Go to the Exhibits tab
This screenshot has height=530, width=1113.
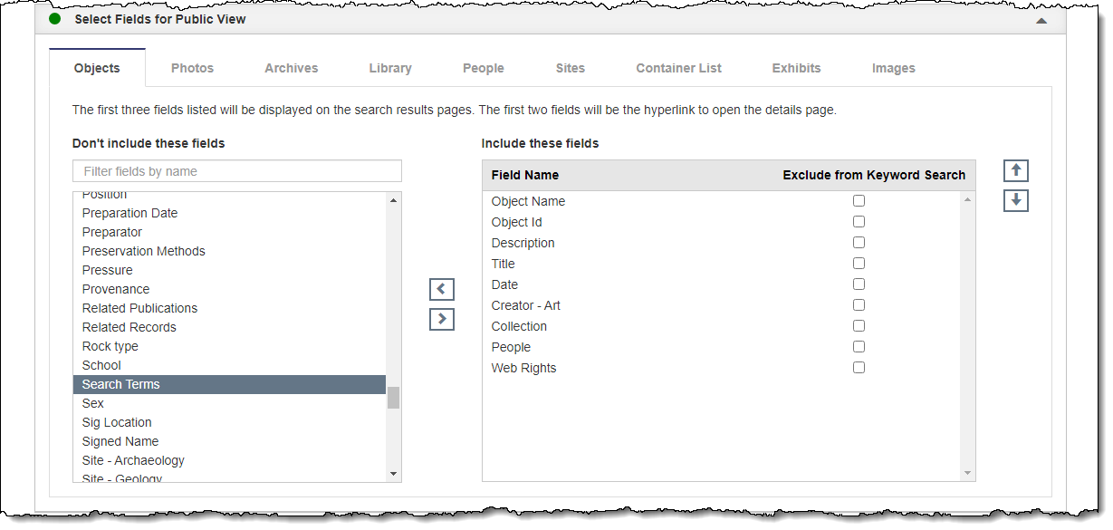796,68
